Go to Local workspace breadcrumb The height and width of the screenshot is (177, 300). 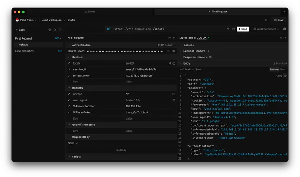(52, 20)
